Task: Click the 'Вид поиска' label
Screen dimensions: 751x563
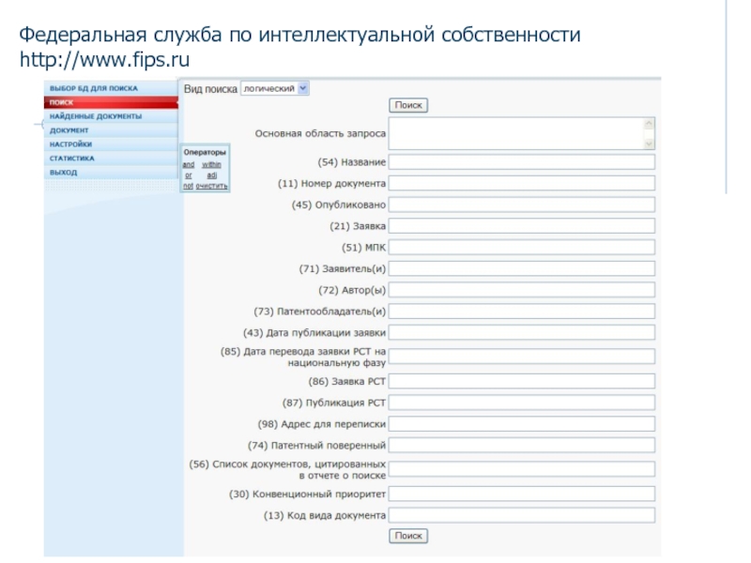Action: tap(210, 89)
